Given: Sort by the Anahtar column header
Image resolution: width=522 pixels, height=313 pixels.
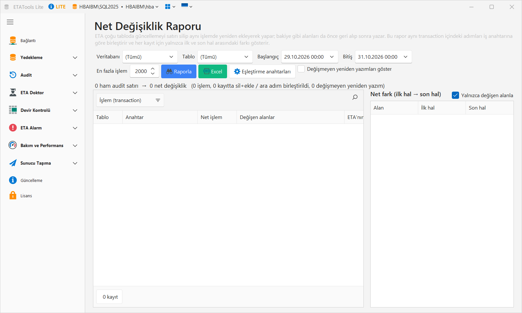Looking at the screenshot, I should [x=160, y=117].
